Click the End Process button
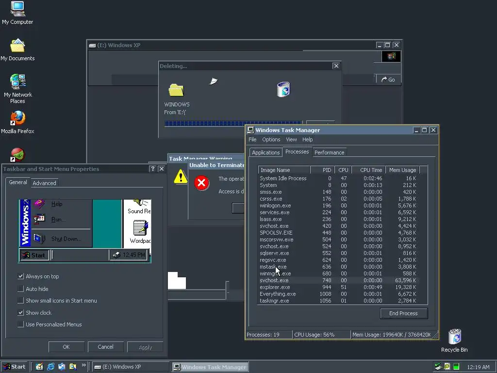 click(404, 313)
